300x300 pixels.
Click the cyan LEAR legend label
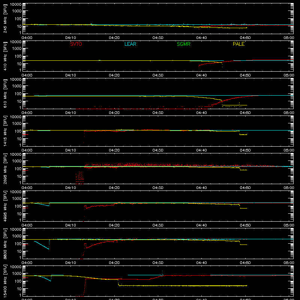(x=130, y=44)
